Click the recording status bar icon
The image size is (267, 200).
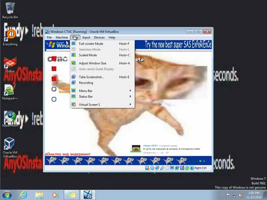(x=177, y=168)
